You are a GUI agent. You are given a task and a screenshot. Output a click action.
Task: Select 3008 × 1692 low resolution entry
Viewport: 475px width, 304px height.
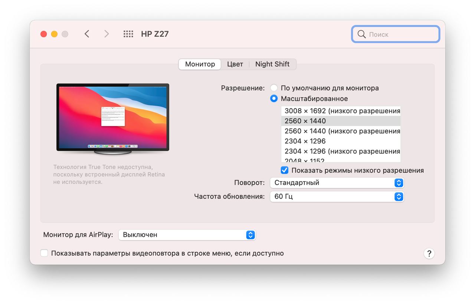(341, 111)
